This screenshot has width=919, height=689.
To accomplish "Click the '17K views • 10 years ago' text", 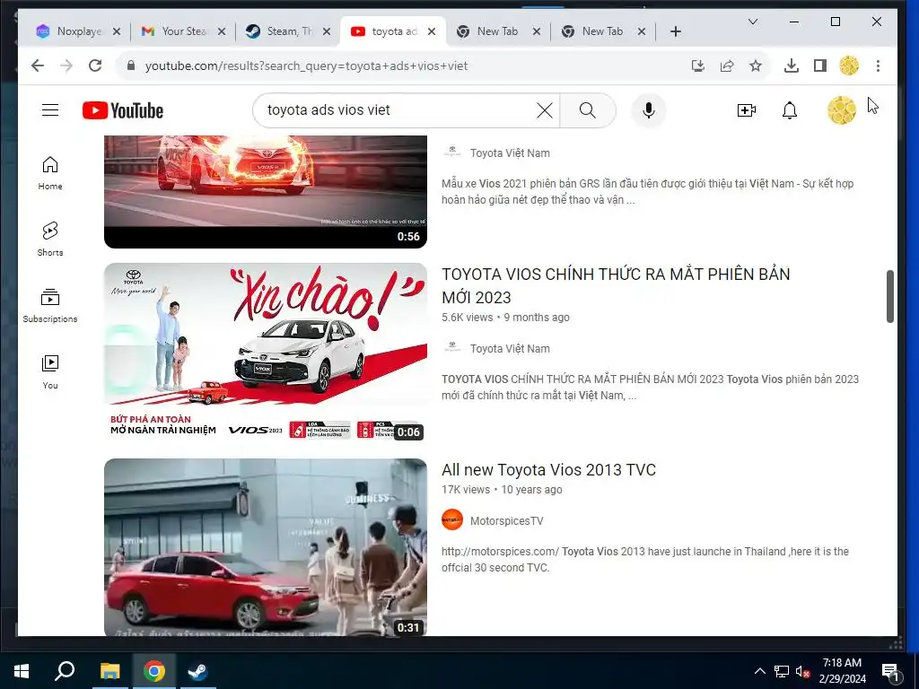I will coord(502,489).
